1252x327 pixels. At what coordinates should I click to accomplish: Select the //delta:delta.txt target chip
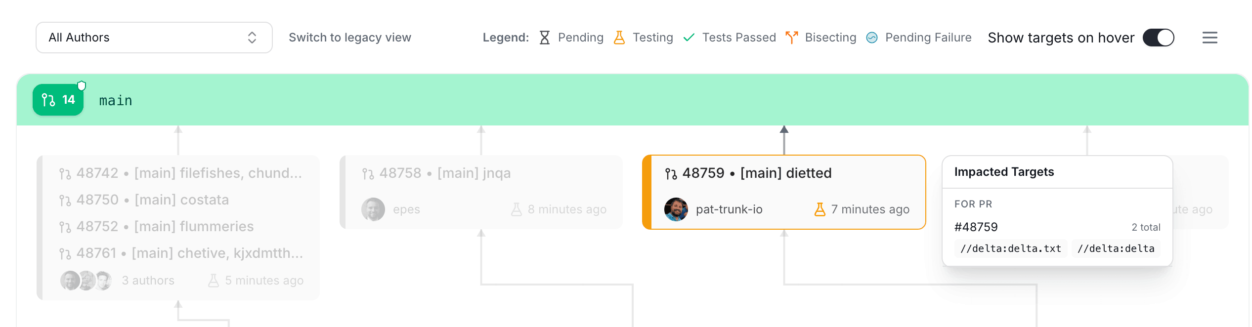tap(1010, 248)
